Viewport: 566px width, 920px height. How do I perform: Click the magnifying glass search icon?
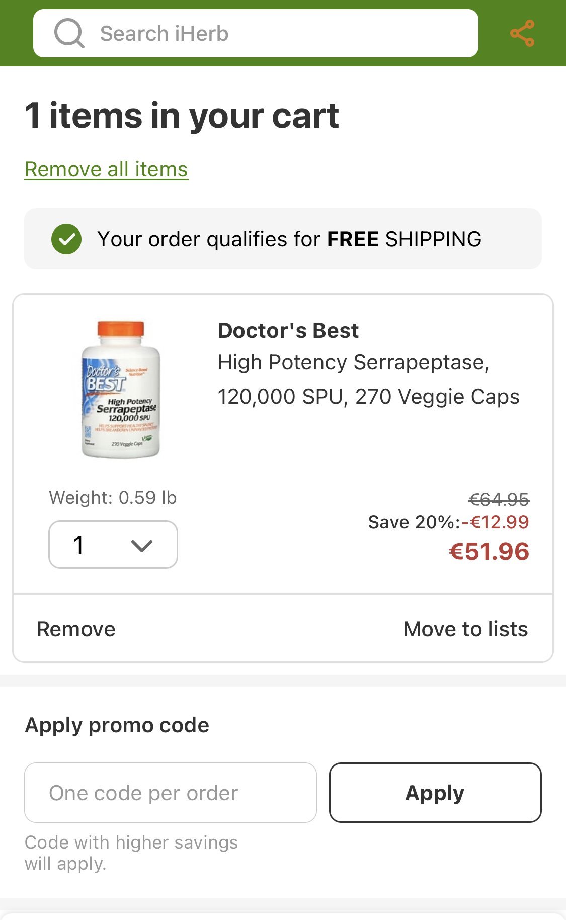(69, 33)
